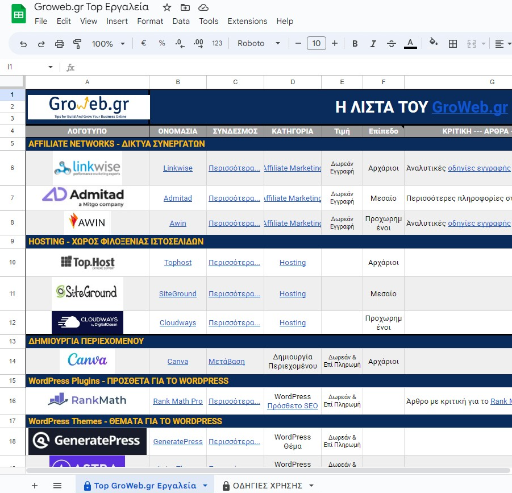This screenshot has width=512, height=493.
Task: Open the Rank Math Pro link
Action: pos(178,401)
